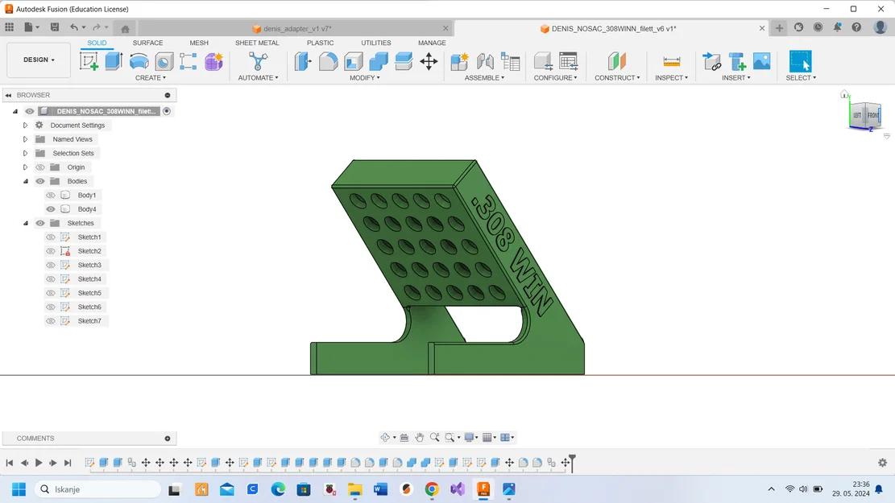
Task: Click the timeline end marker
Action: click(573, 463)
